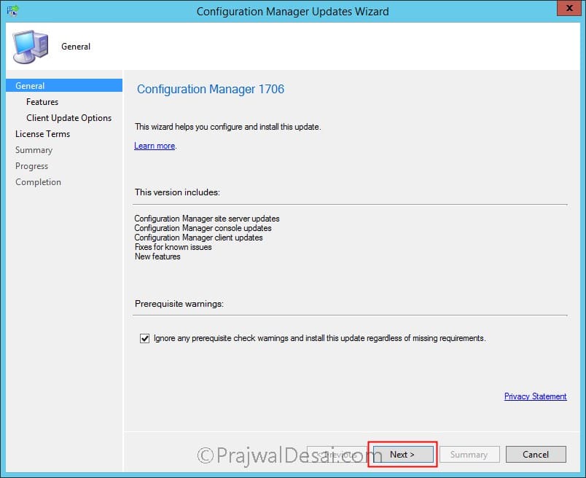Screen dimensions: 586x478
Task: Select Completion step in sidebar
Action: (38, 182)
